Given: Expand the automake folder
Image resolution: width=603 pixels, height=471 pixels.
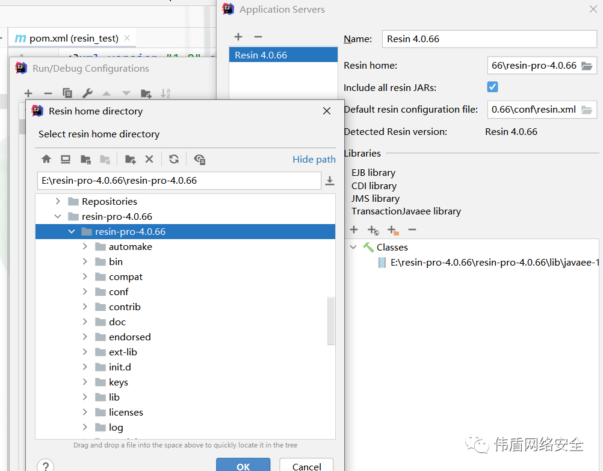Looking at the screenshot, I should coord(85,246).
